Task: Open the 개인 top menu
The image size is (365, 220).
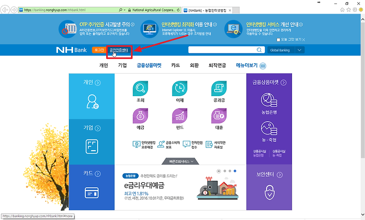Action: pyautogui.click(x=104, y=65)
